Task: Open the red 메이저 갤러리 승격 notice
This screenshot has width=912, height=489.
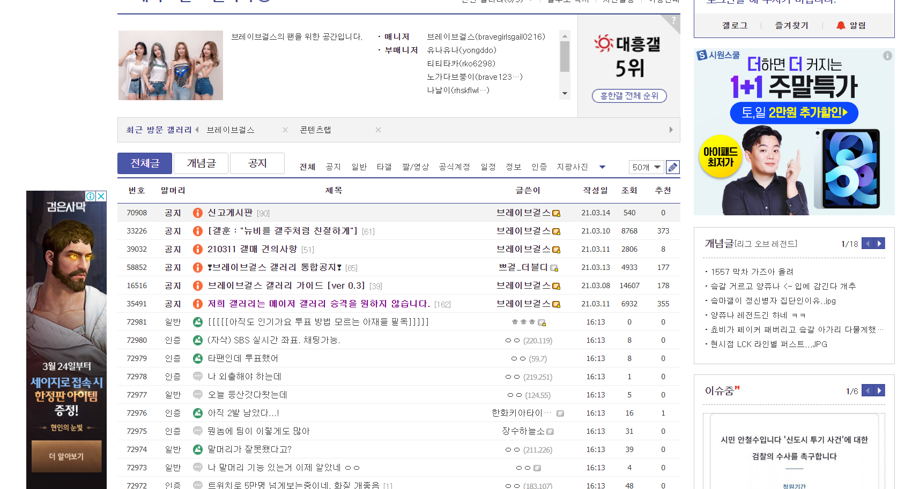Action: [x=318, y=304]
